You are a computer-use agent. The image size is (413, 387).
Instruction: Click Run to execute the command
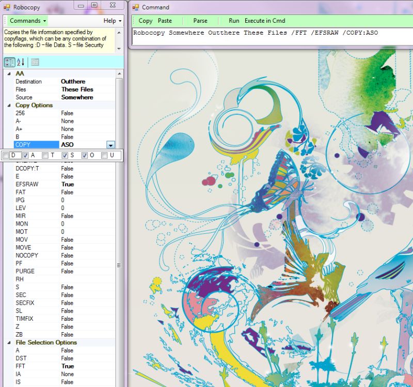[x=233, y=21]
